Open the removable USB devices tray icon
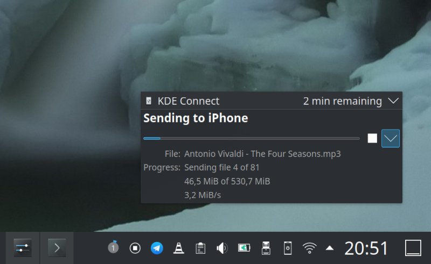The image size is (431, 264). 266,248
